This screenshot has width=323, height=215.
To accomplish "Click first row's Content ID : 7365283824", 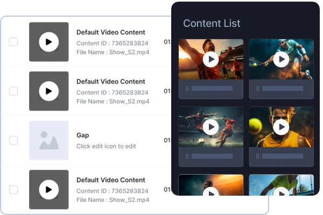I will [x=113, y=43].
